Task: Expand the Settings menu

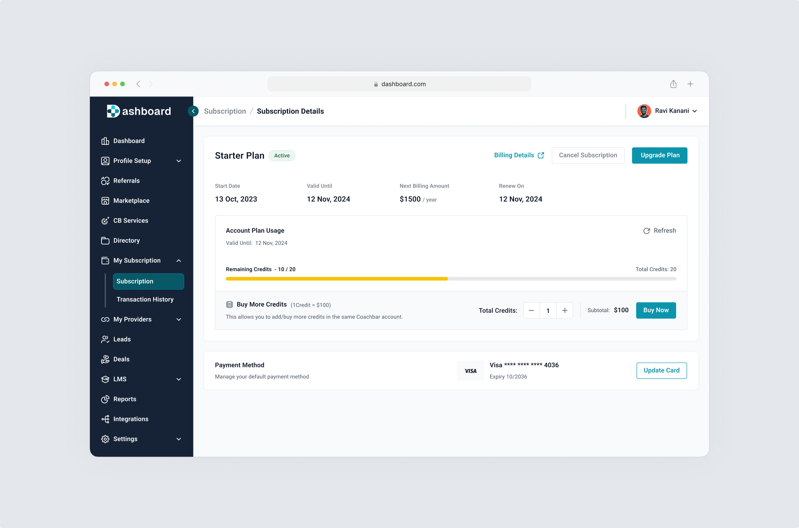Action: coord(178,439)
